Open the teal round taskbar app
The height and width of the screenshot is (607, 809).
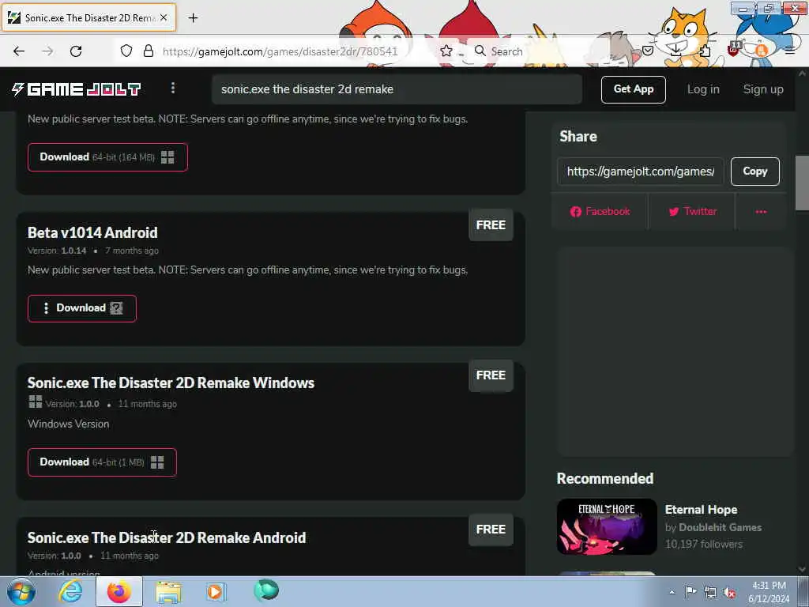pos(266,590)
